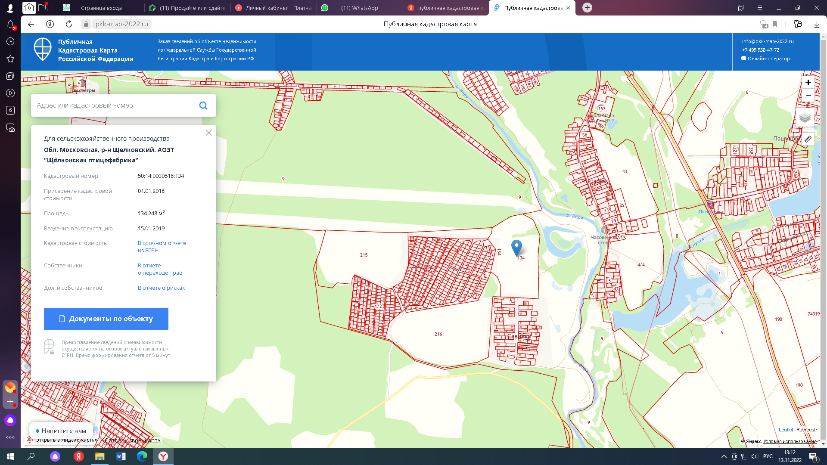The width and height of the screenshot is (827, 465).
Task: Reload the page with refresh icon
Action: (x=69, y=24)
